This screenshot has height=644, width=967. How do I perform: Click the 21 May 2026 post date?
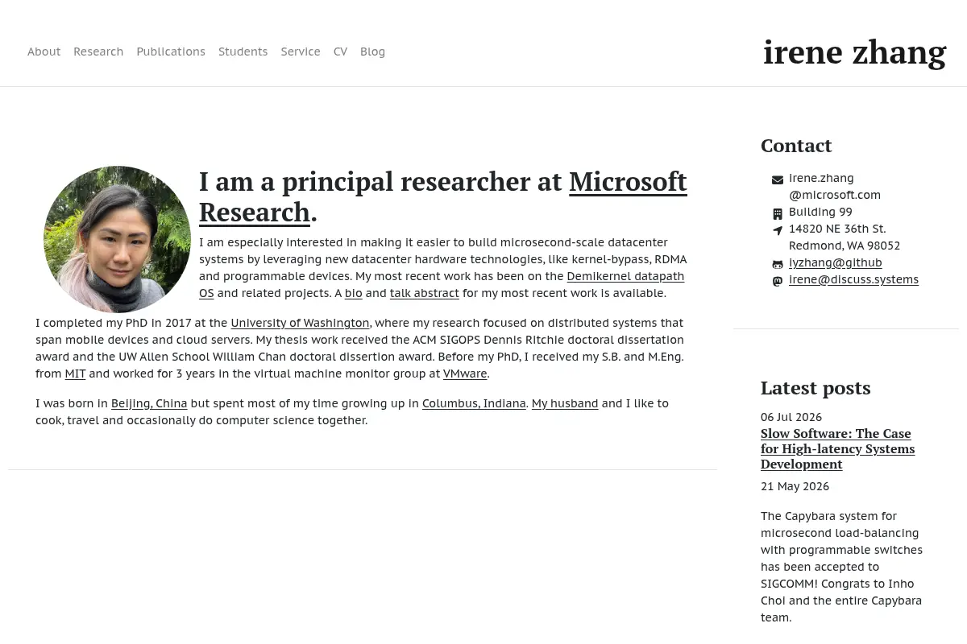coord(795,486)
